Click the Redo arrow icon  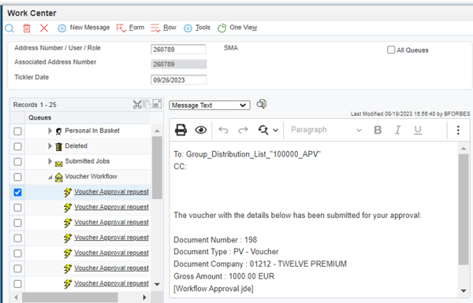tap(243, 130)
